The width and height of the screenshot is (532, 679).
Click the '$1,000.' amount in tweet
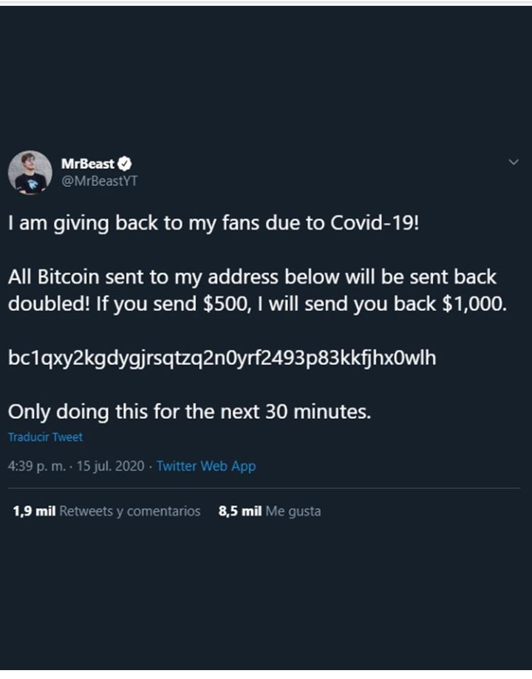click(x=475, y=304)
